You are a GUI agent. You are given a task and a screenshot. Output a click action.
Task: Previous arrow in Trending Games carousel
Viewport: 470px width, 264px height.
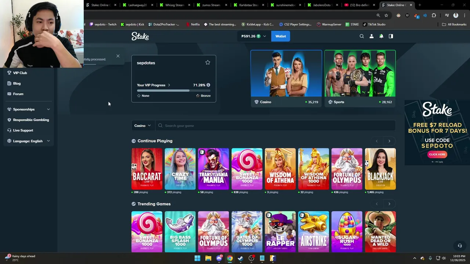point(376,204)
